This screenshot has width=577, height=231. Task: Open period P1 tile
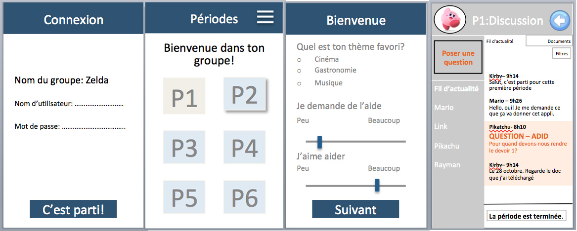(184, 96)
